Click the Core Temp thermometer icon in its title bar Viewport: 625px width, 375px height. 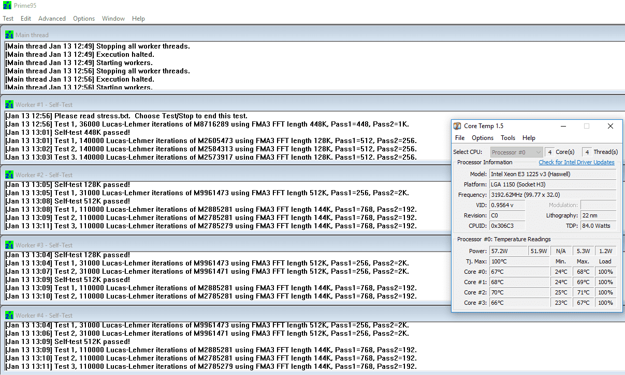[457, 126]
